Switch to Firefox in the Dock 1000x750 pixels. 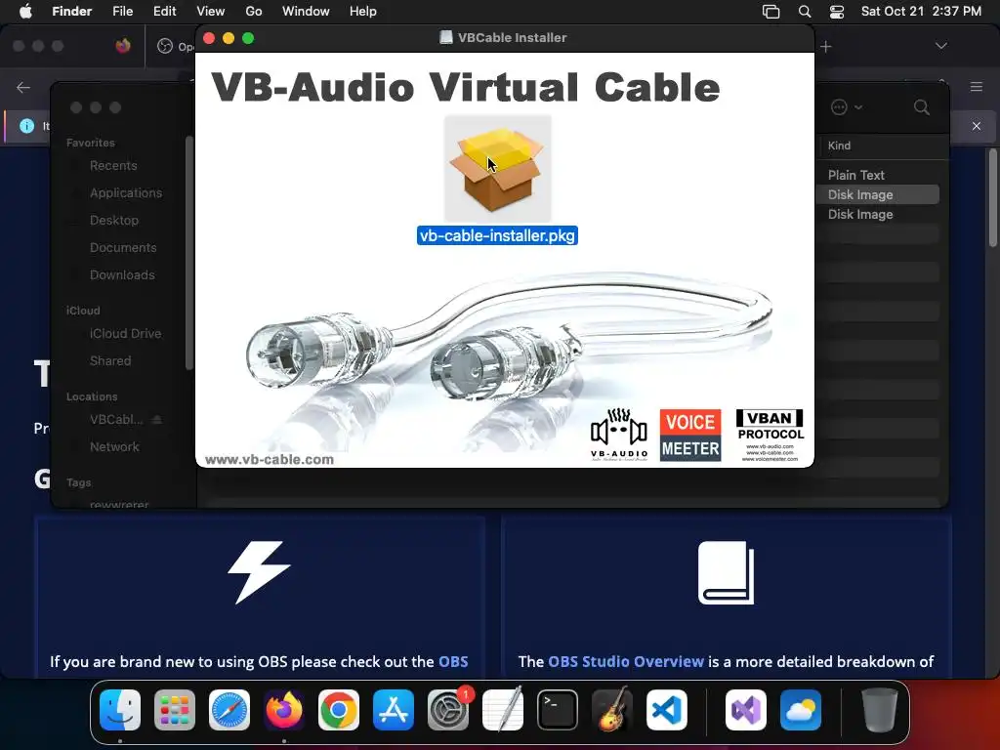[x=284, y=710]
